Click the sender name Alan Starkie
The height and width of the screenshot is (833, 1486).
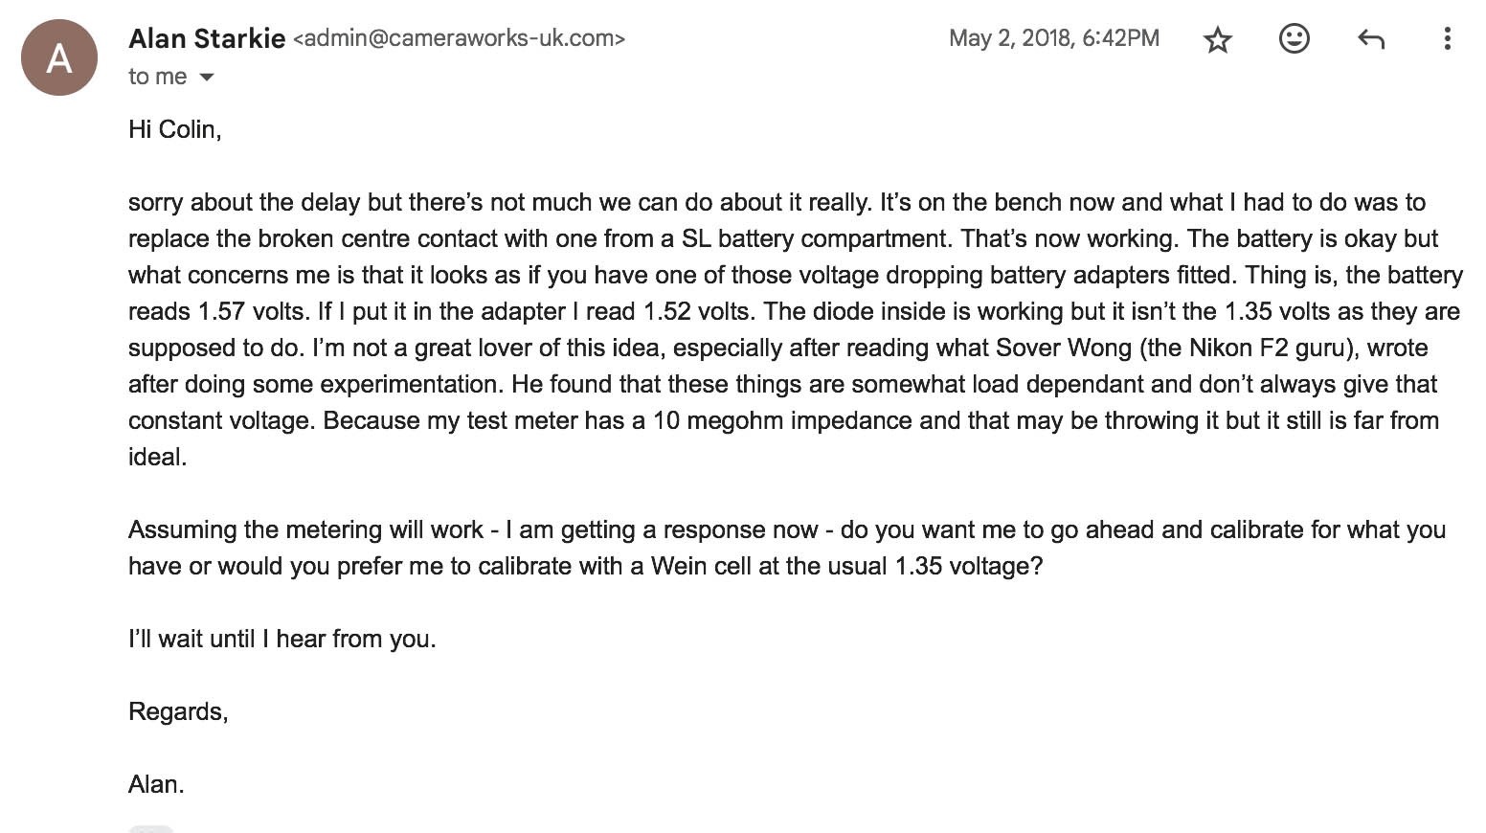pyautogui.click(x=207, y=38)
